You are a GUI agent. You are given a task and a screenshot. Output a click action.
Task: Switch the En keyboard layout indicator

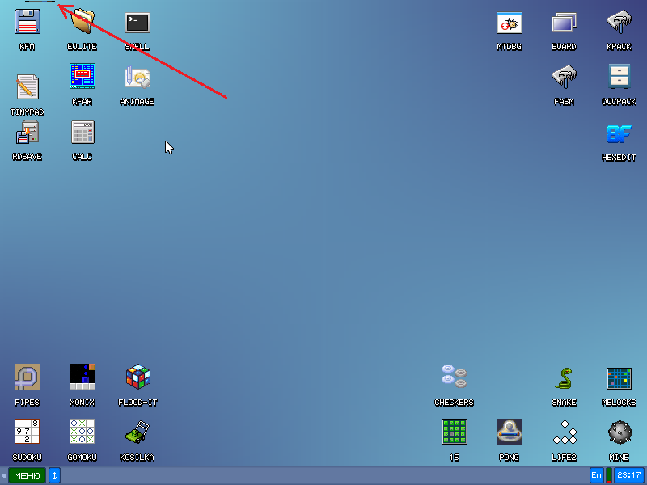(596, 475)
